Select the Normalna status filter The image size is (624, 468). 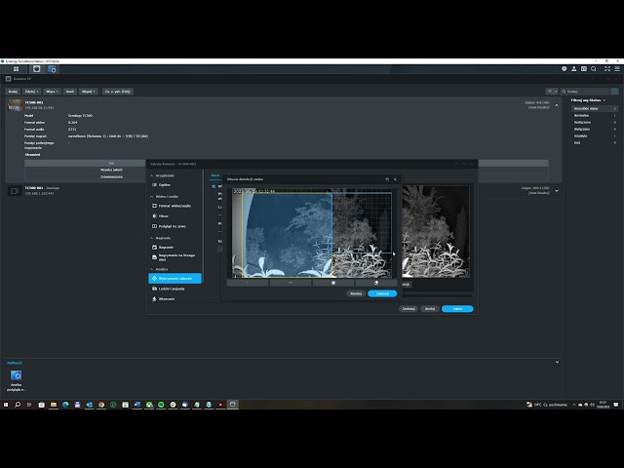595,115
